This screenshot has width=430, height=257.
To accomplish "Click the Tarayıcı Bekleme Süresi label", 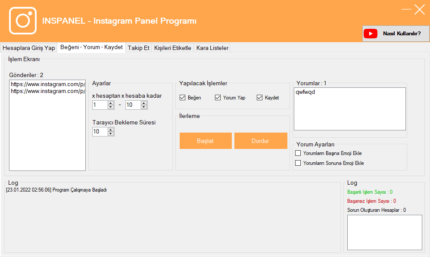I will 124,122.
